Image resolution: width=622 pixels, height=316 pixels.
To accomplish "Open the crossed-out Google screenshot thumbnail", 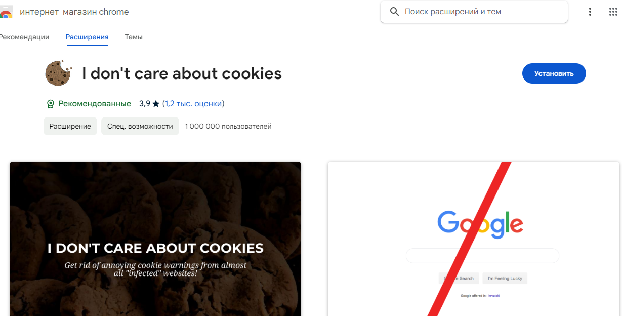I will [473, 239].
